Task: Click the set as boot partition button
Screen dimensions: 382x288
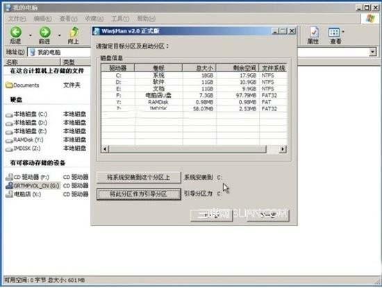Action: [x=139, y=194]
